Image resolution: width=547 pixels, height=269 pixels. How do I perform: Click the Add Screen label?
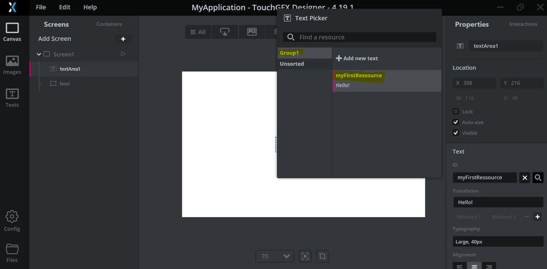54,39
